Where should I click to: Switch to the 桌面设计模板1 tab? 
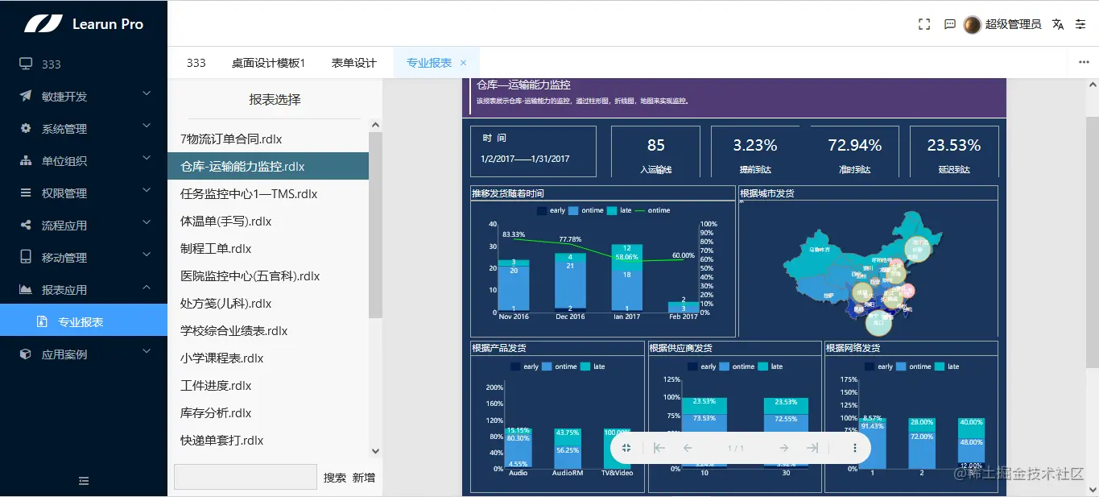[267, 62]
